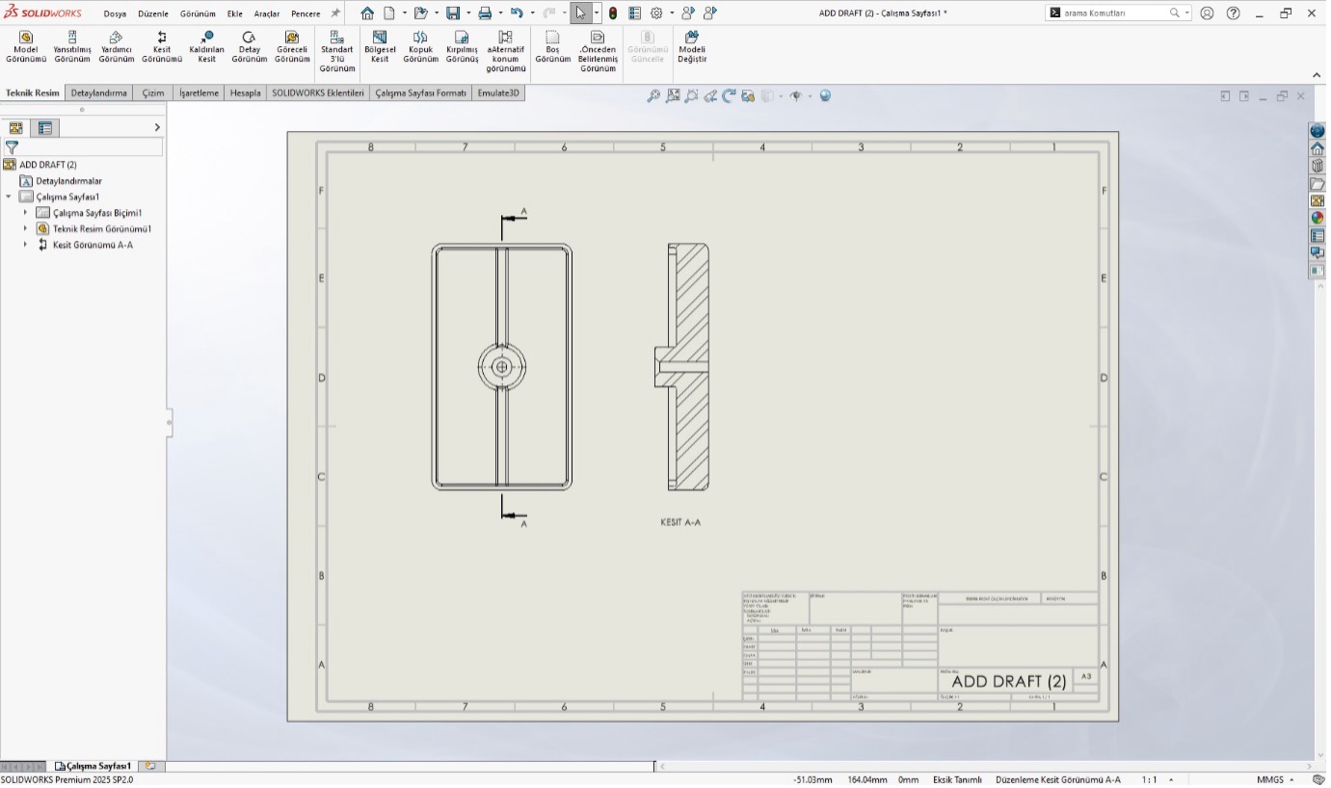Screen dimensions: 1331x788
Task: Select the Göreceli Görünüm tool
Action: [292, 46]
